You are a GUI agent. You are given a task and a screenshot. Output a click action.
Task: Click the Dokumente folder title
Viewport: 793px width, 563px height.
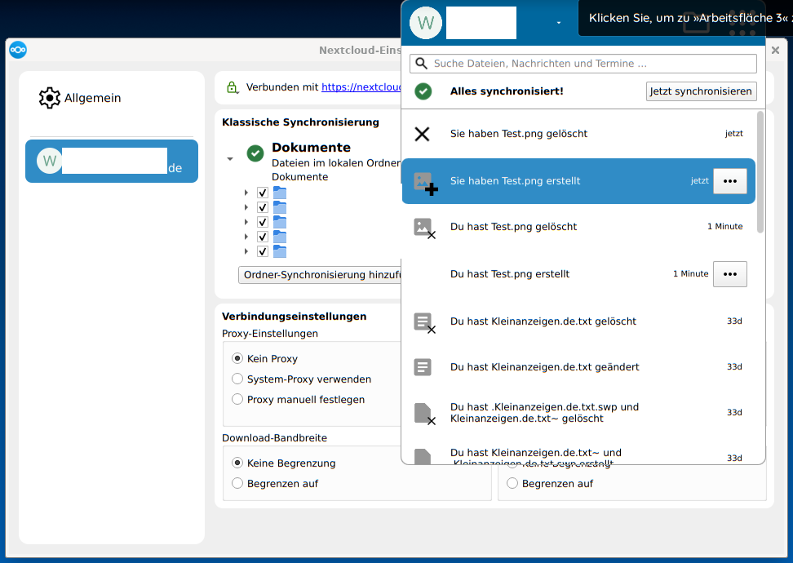click(x=311, y=147)
